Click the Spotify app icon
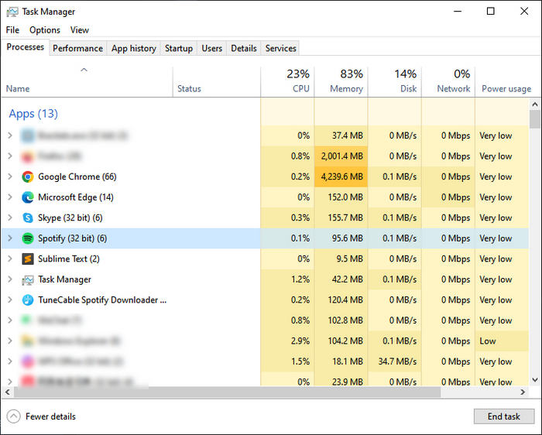This screenshot has width=542, height=435. click(x=28, y=238)
